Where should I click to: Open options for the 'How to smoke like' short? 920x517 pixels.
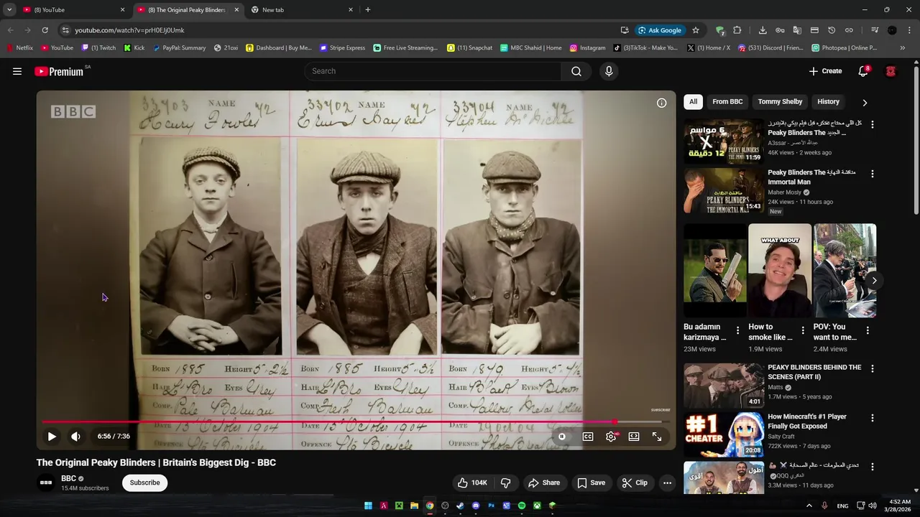[802, 331]
